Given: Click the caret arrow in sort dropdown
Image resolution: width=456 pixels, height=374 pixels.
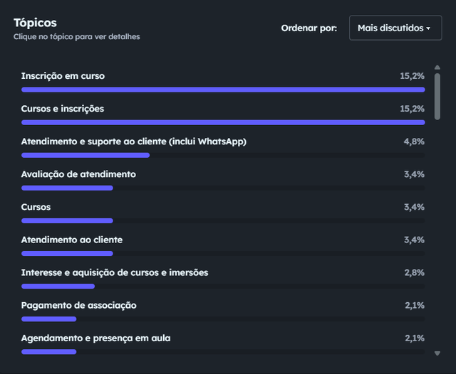Looking at the screenshot, I should click(428, 28).
